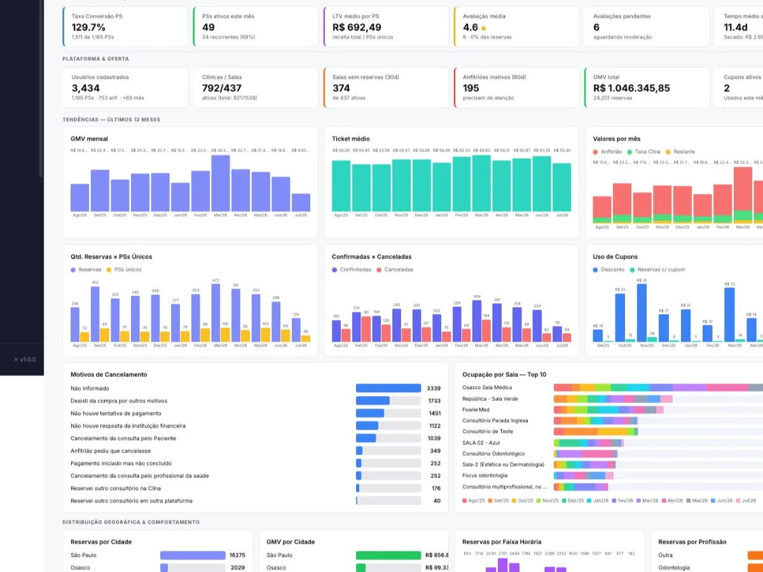The width and height of the screenshot is (763, 572).
Task: Toggle the Desconto series in Uso de Cupons
Action: [x=608, y=269]
